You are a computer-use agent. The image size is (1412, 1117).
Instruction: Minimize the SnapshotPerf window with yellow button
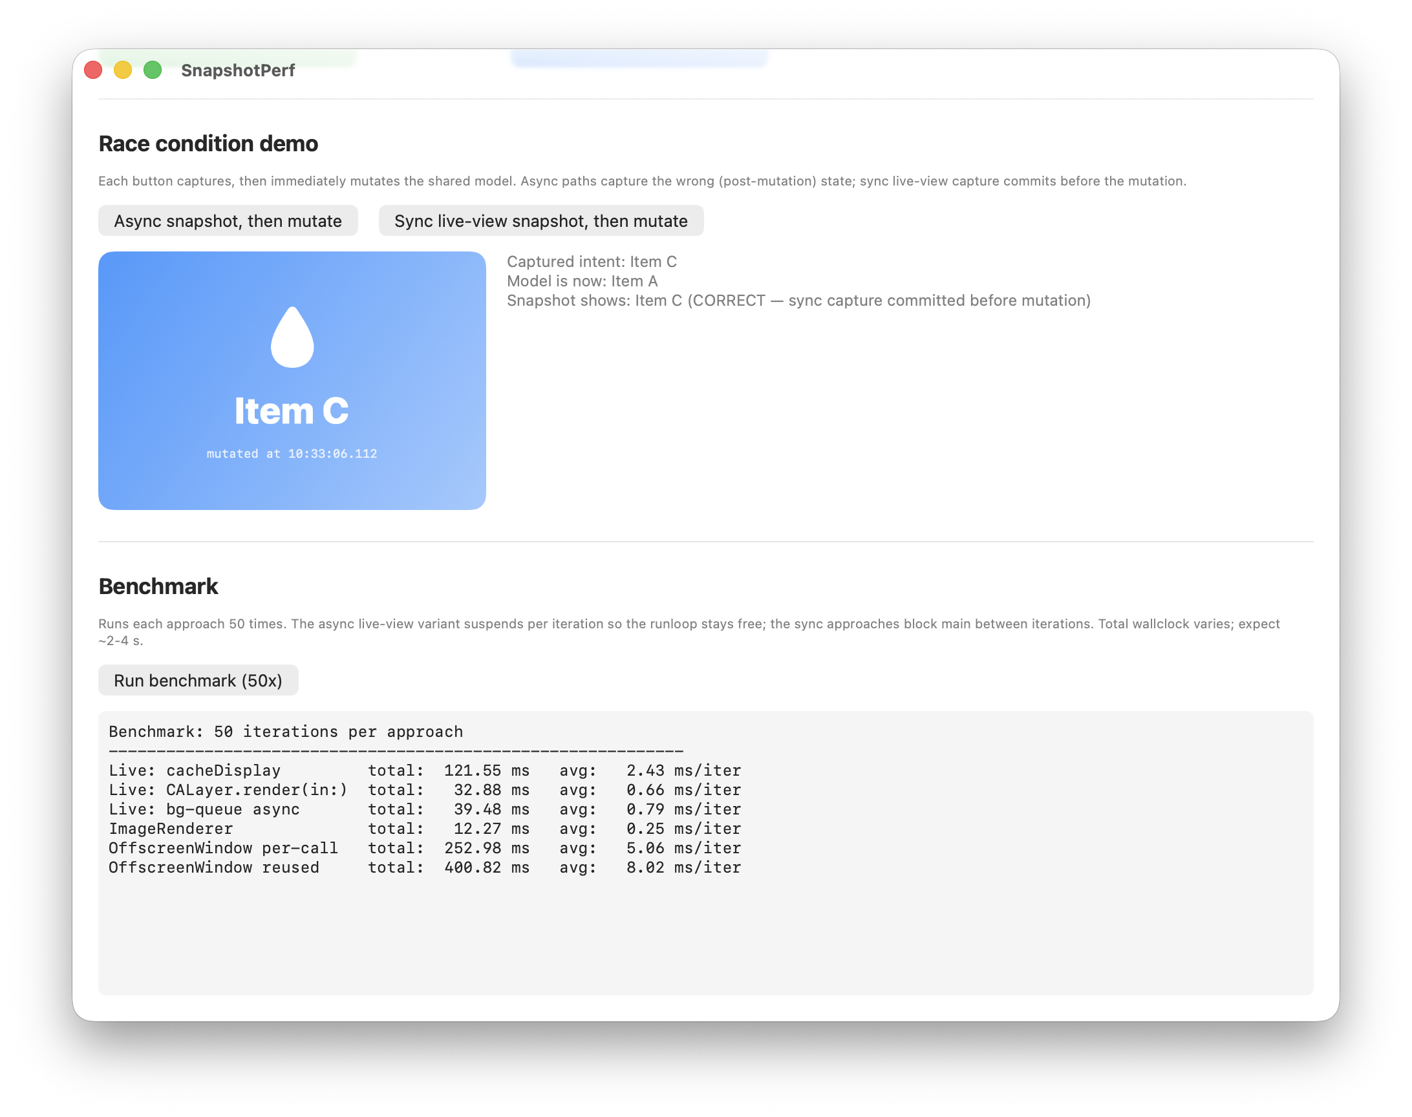[123, 70]
